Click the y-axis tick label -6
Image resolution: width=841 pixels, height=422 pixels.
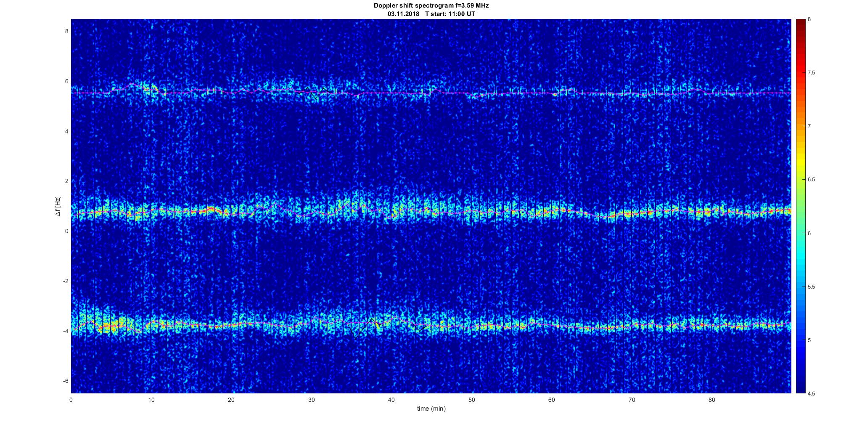(66, 381)
